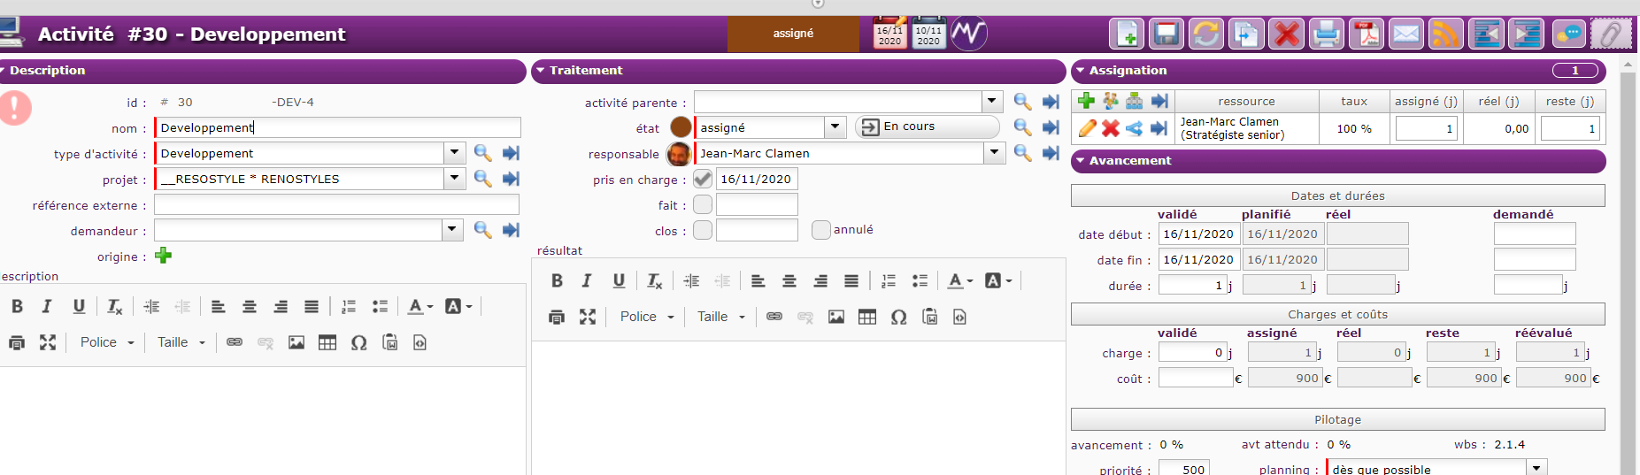Tick the 'clos' checkbox
The height and width of the screenshot is (475, 1640).
pos(703,231)
